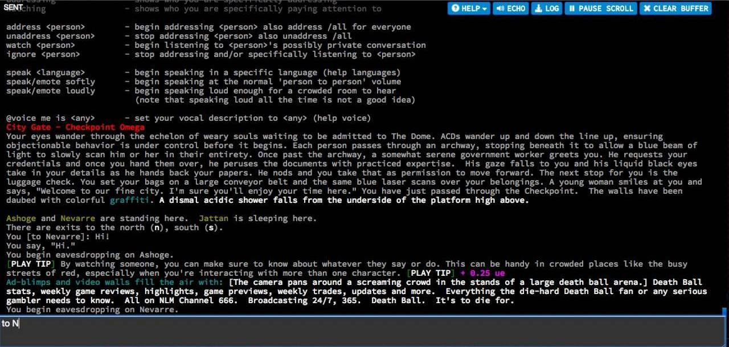
Task: Pause the scrolling output
Action: (x=600, y=8)
